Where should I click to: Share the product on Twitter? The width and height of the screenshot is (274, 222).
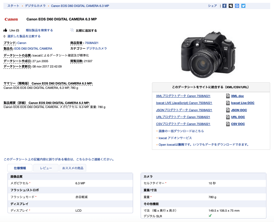coord(243,6)
